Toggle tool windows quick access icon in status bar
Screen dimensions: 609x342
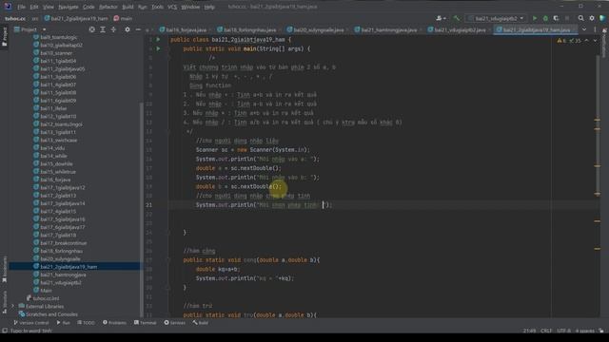tap(4, 331)
